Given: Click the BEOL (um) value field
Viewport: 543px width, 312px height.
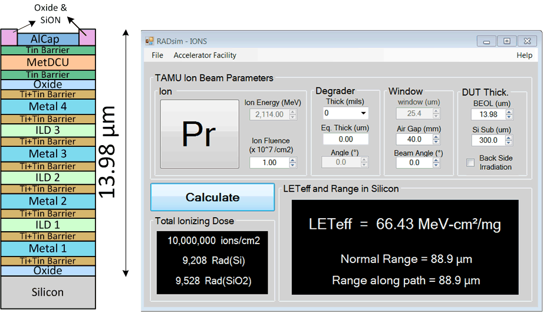Looking at the screenshot, I should click(x=488, y=114).
